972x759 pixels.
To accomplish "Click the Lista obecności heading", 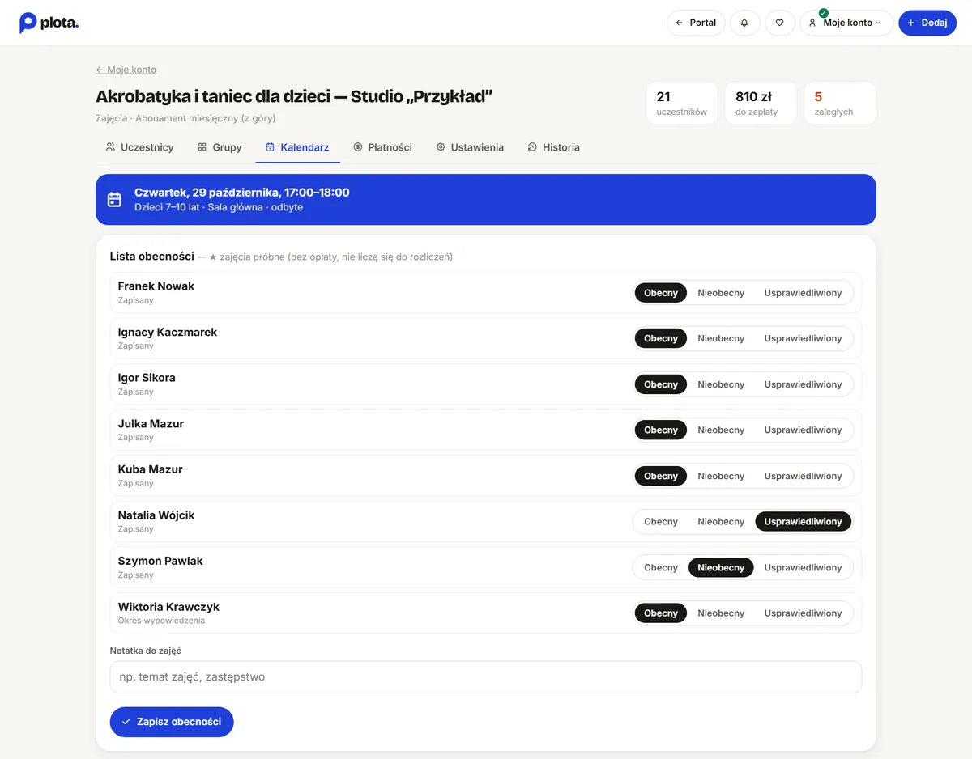I will point(152,257).
